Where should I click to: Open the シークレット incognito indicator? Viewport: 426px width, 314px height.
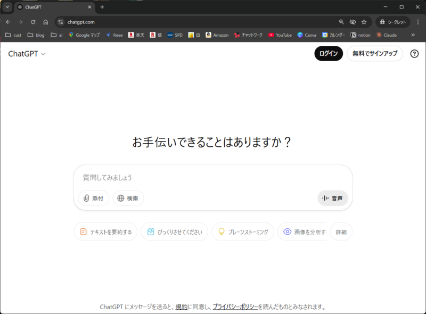click(x=392, y=22)
